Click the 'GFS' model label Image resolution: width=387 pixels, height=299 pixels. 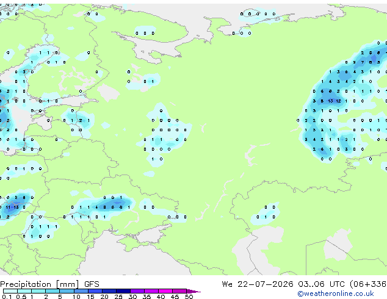tap(92, 284)
